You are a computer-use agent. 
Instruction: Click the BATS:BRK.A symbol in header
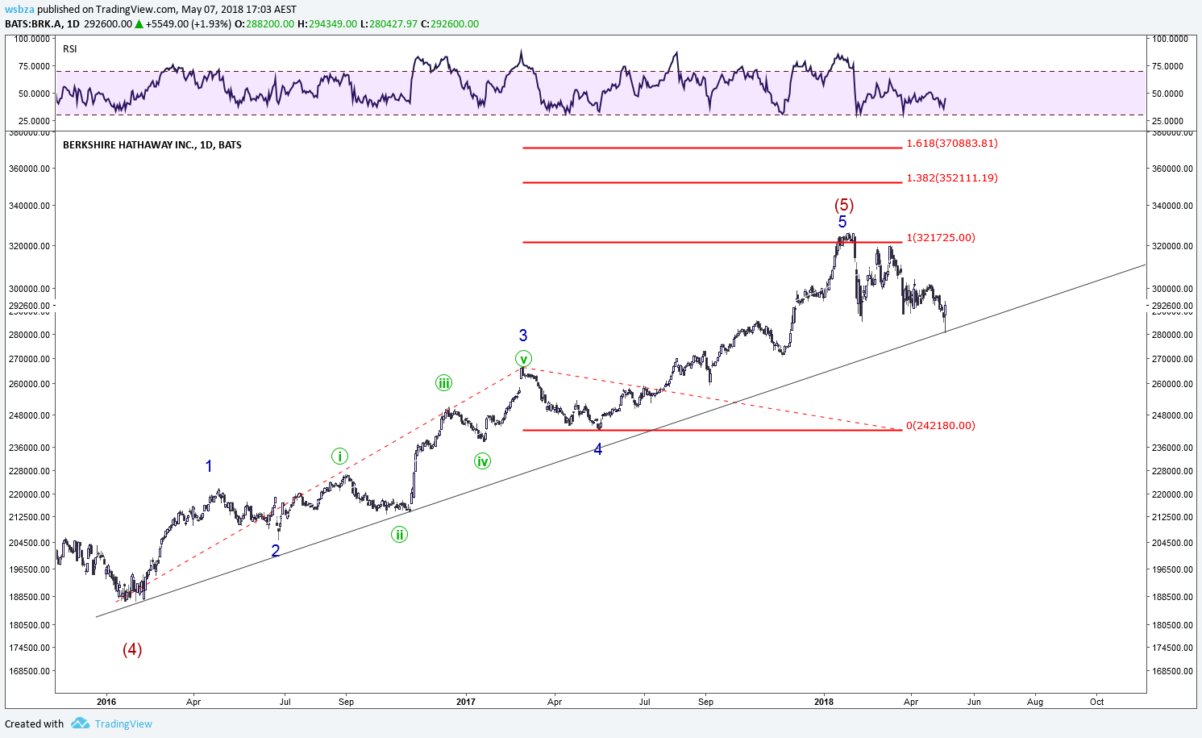click(34, 24)
